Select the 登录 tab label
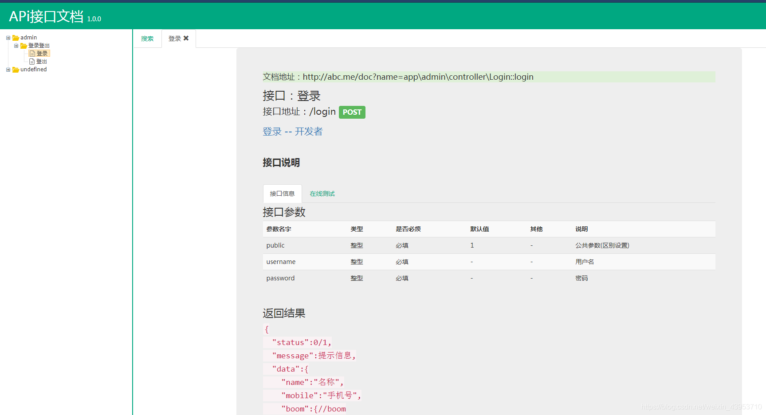The width and height of the screenshot is (766, 415). pyautogui.click(x=175, y=39)
